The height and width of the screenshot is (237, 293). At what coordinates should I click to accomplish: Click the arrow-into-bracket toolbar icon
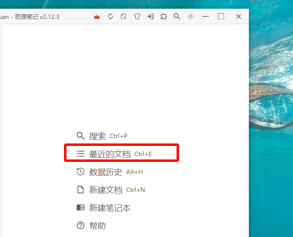(150, 16)
